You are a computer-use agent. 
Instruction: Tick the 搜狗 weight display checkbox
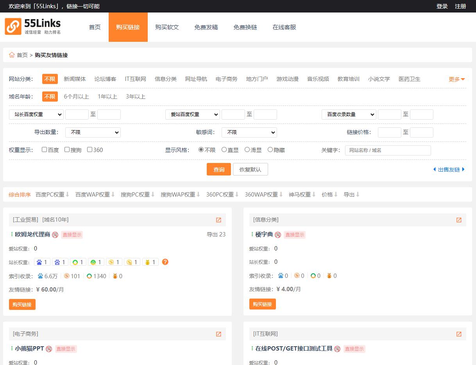coord(67,150)
